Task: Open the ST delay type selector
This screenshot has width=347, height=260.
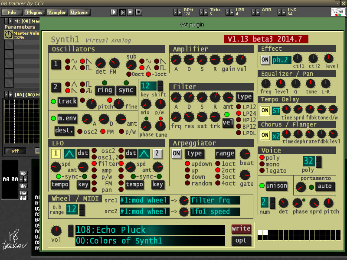Action: pos(276,110)
